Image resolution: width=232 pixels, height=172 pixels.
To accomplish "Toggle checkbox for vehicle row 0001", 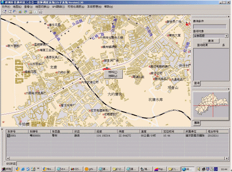I will click(8, 136).
